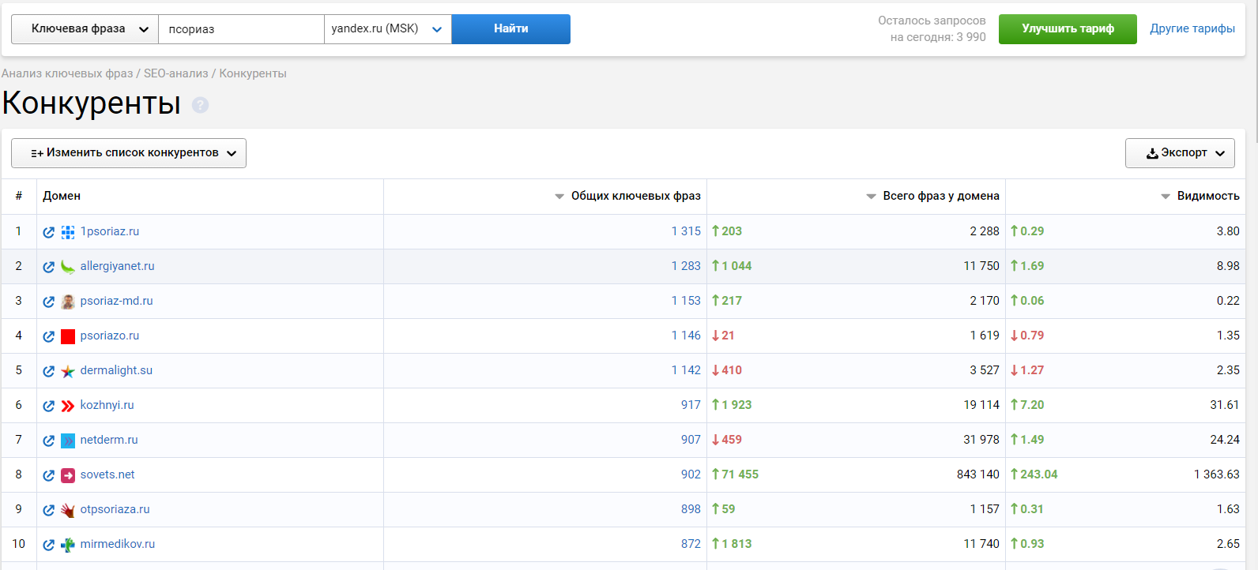Open otpsoriaza.ru external link icon
This screenshot has height=570, width=1258.
[48, 510]
